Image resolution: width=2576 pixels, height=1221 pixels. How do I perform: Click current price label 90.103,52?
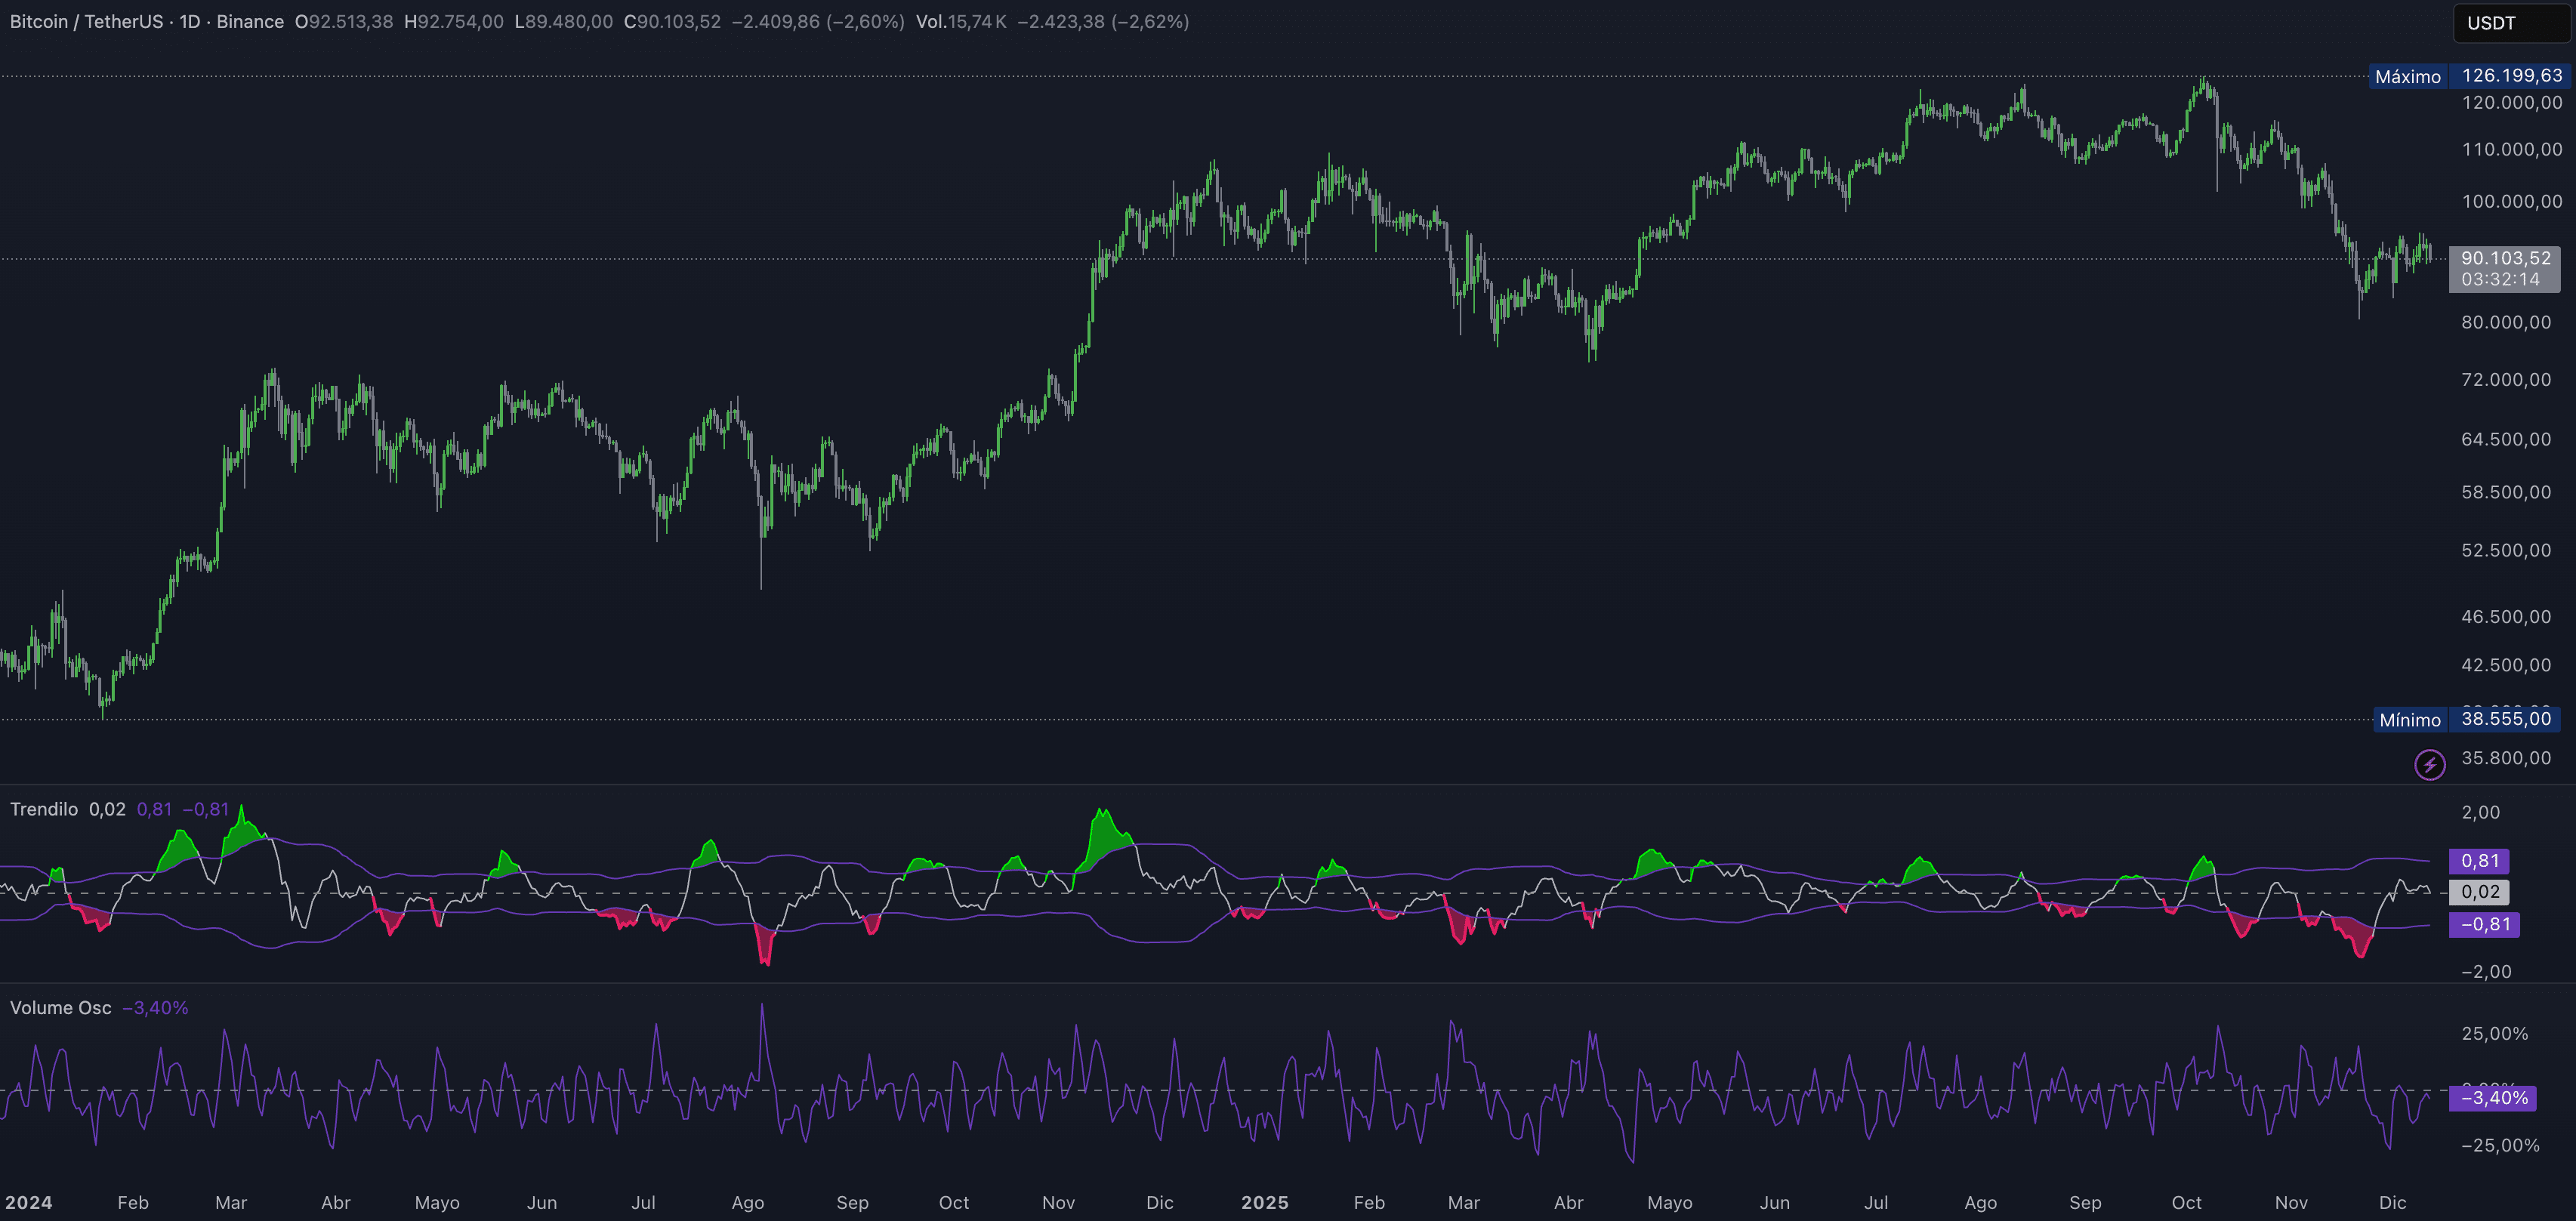[2505, 258]
